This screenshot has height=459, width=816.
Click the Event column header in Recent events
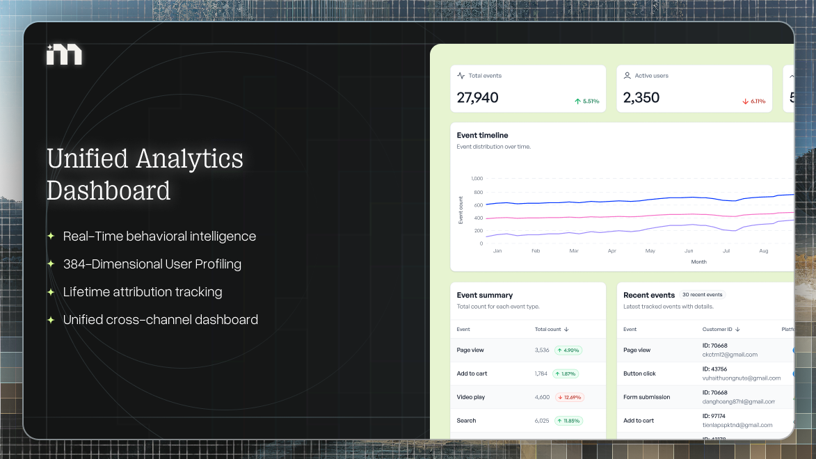(x=630, y=329)
